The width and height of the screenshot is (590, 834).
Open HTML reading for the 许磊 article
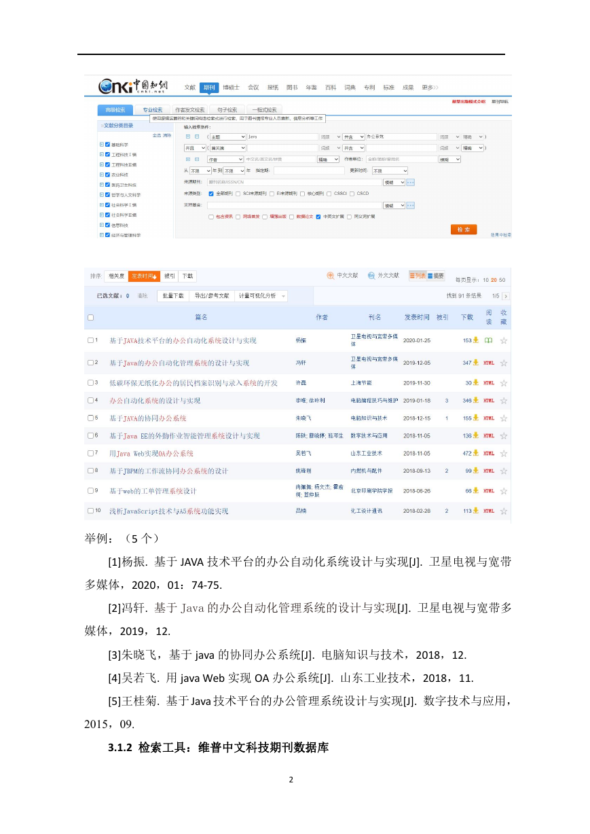[x=489, y=383]
